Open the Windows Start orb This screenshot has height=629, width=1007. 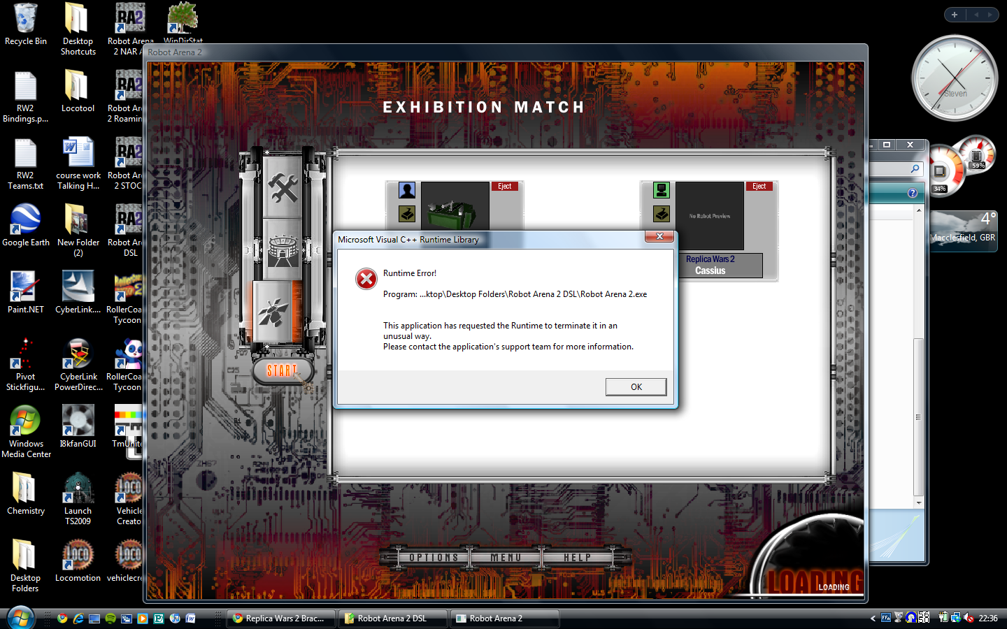click(x=20, y=618)
